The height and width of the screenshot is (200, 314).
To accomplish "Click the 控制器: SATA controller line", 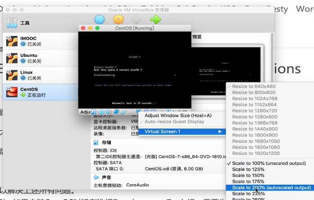I will point(108,163).
